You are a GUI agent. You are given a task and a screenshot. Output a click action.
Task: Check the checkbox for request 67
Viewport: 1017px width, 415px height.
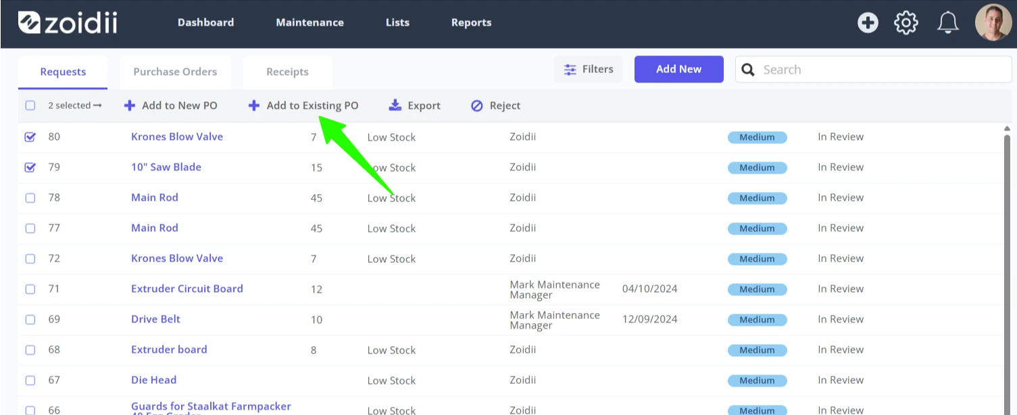30,381
